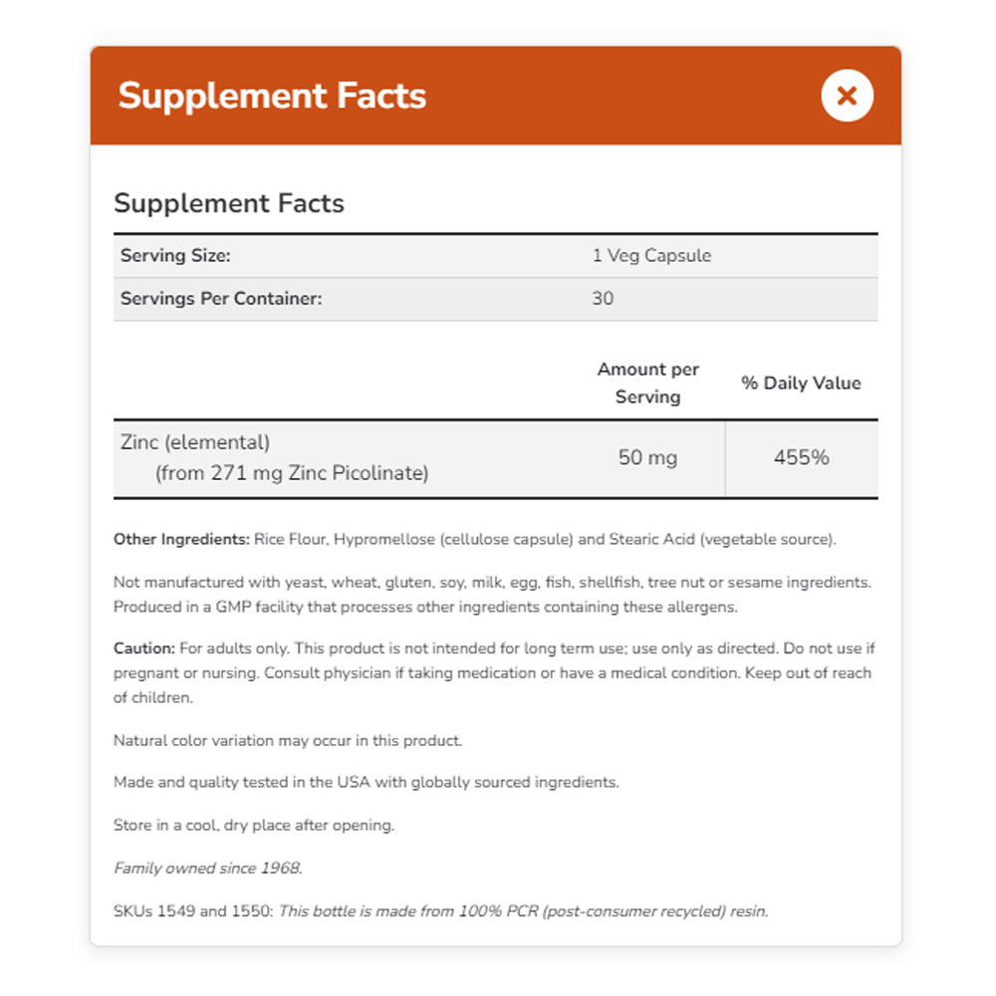
Task: Click the Other Ingredients bold label
Action: 181,540
